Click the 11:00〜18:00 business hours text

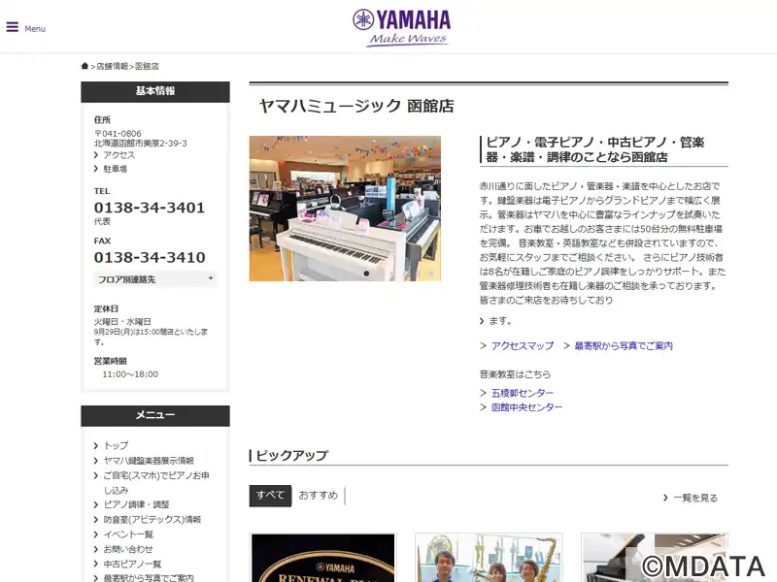pos(130,374)
